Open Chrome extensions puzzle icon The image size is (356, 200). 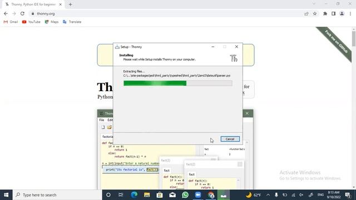325,13
